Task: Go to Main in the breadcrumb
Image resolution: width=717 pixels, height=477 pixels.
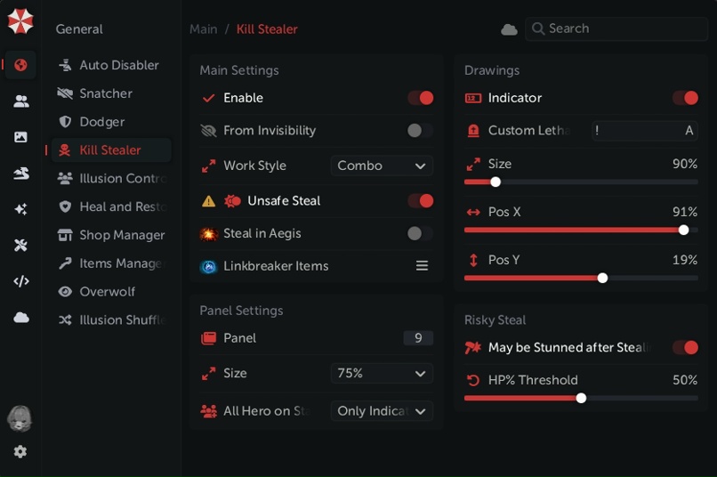Action: pos(203,29)
